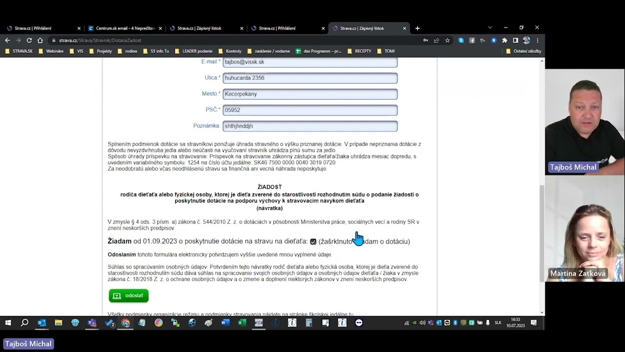Open File Explorer from the taskbar

point(58,323)
